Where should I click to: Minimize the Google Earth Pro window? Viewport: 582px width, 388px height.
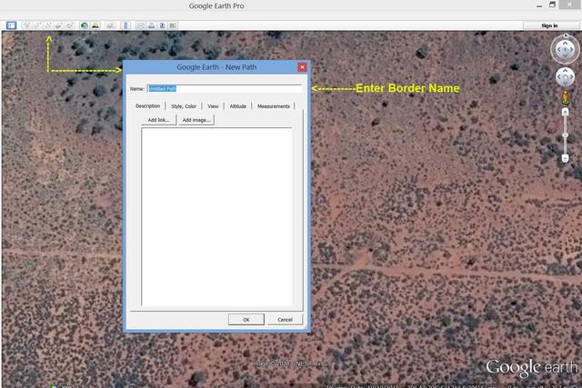pyautogui.click(x=539, y=5)
